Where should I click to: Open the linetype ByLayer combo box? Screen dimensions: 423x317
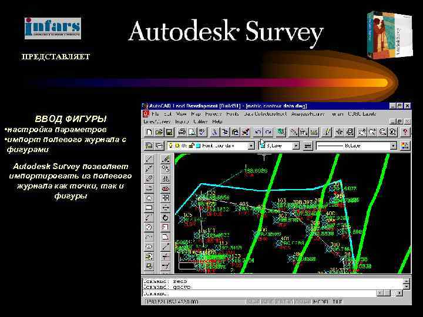(x=357, y=146)
